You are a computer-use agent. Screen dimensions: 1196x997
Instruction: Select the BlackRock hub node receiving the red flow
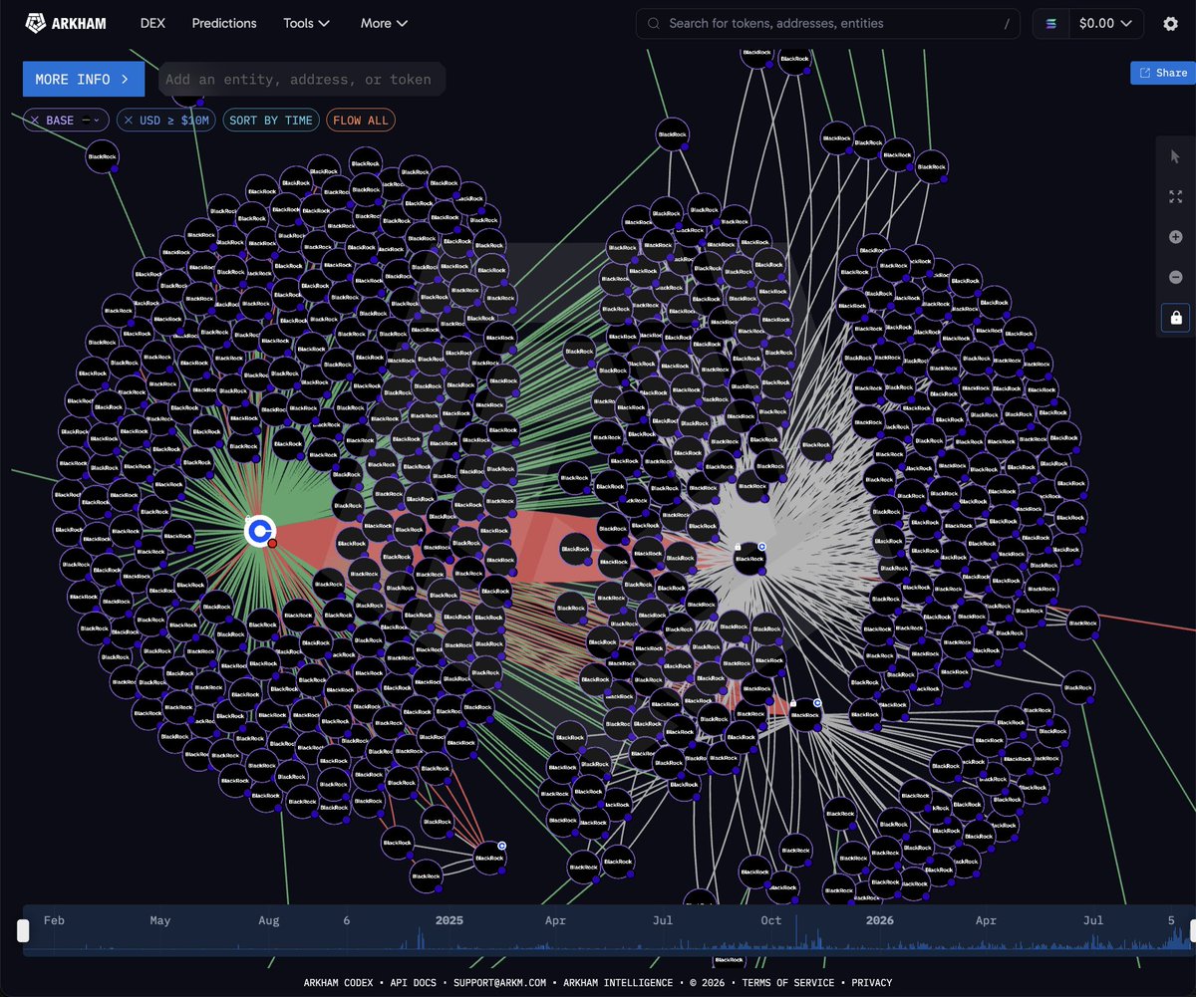click(748, 559)
